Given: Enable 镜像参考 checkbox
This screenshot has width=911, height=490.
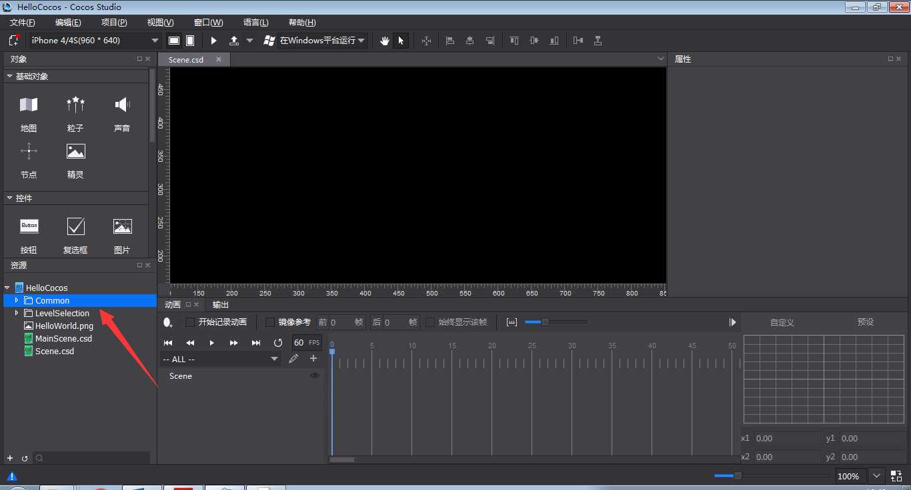Looking at the screenshot, I should point(270,322).
